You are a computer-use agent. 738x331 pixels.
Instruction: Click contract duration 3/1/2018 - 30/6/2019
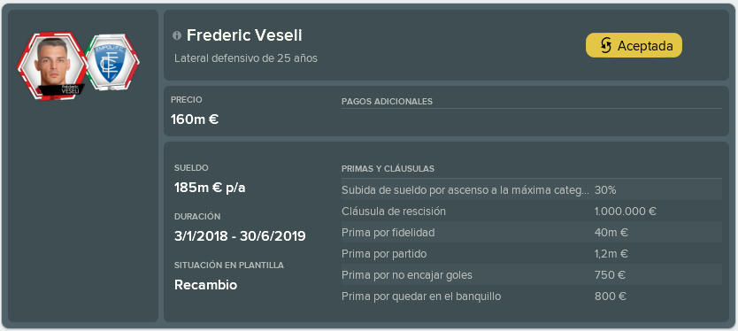[x=240, y=236]
